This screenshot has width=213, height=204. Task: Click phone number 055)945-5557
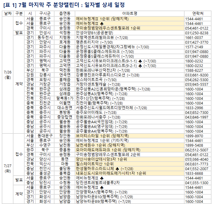click(x=197, y=84)
